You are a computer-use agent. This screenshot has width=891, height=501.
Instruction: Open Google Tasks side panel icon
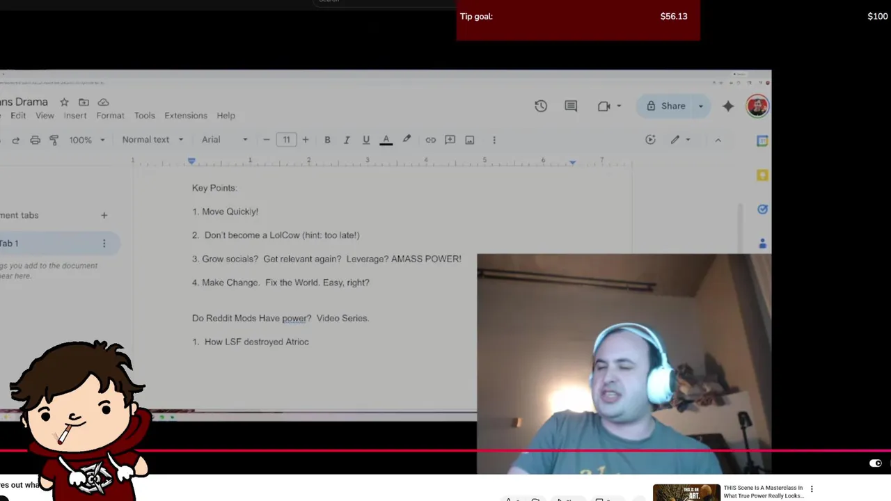762,209
